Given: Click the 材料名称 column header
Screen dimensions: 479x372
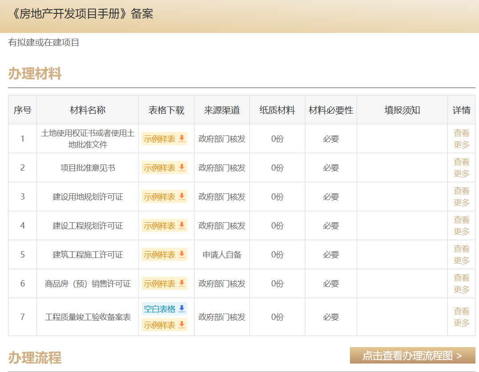Looking at the screenshot, I should [x=88, y=110].
